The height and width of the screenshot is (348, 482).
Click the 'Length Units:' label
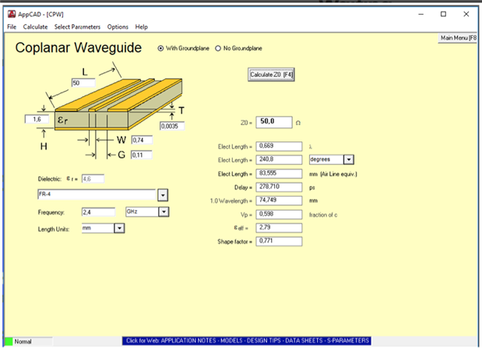(x=54, y=229)
